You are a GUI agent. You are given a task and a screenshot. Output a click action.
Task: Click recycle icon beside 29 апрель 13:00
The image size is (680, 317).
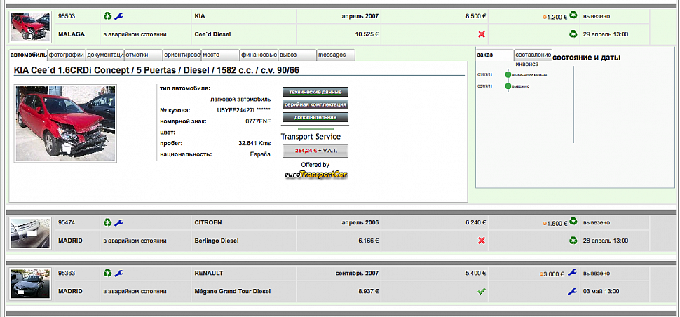(x=573, y=34)
